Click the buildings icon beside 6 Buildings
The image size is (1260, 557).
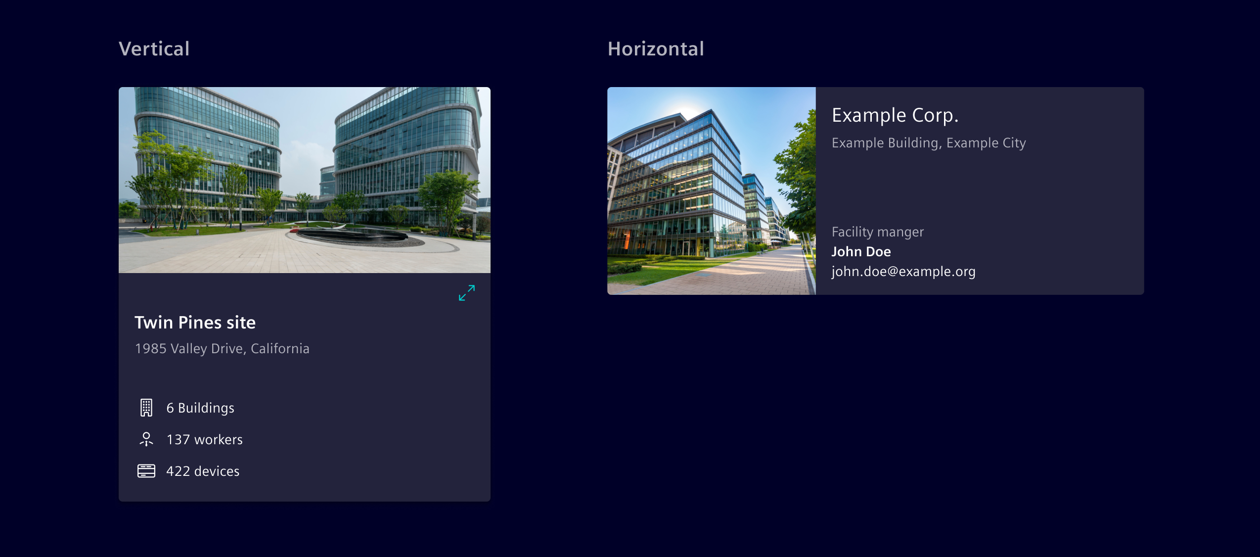tap(146, 408)
